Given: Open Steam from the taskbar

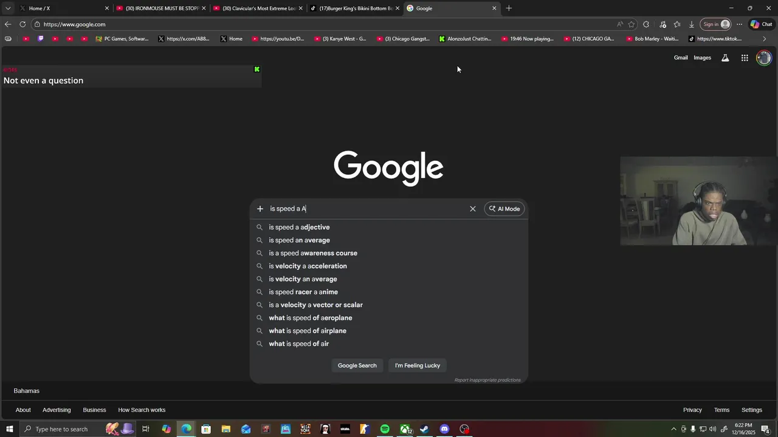Looking at the screenshot, I should [x=424, y=429].
